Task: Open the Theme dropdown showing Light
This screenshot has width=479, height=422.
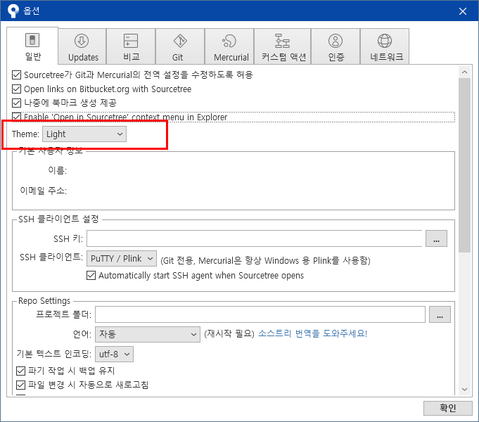Action: 84,134
